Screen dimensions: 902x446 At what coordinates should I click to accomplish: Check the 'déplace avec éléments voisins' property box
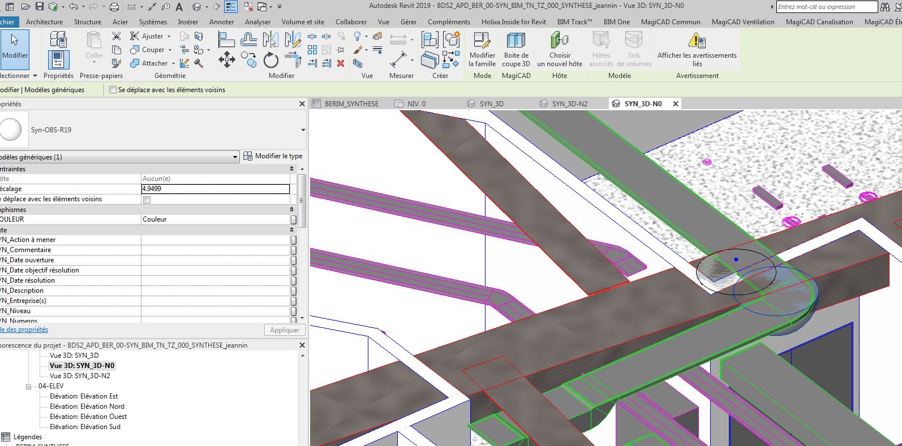[147, 200]
